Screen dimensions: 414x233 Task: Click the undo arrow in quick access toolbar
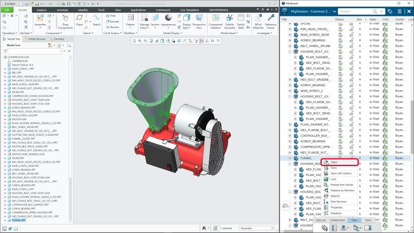(x=42, y=4)
